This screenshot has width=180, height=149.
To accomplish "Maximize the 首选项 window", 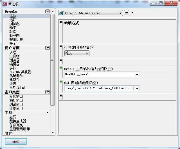I will 161,3.
